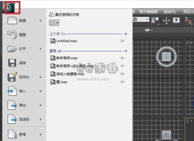
Task: Expand the submenu arrow beside 打开
Action: coord(40,49)
